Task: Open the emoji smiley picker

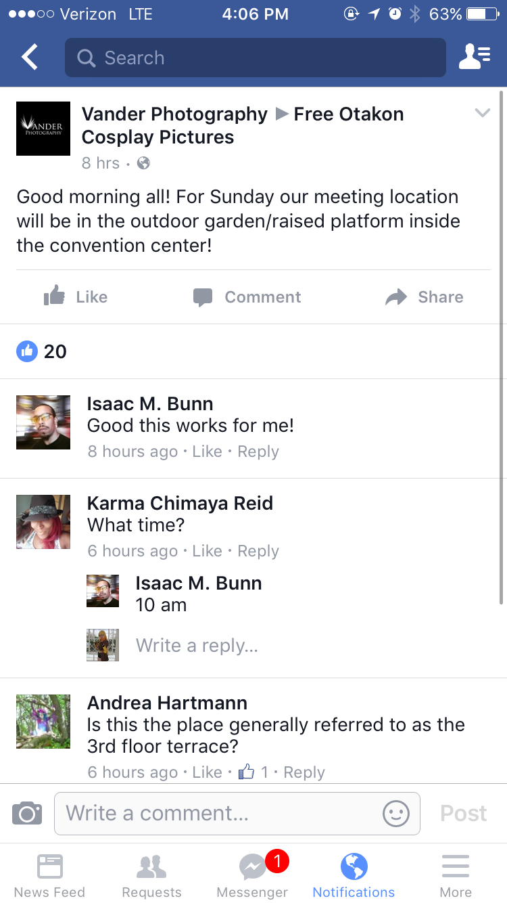Action: tap(396, 813)
